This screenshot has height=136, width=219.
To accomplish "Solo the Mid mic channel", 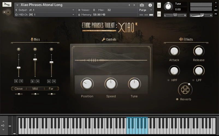I will point(32,81).
